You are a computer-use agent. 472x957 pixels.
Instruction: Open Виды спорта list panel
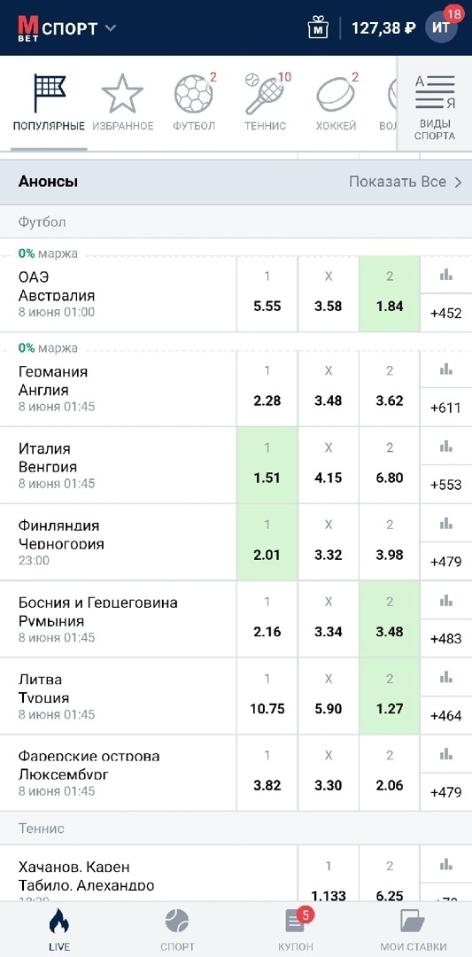(435, 104)
